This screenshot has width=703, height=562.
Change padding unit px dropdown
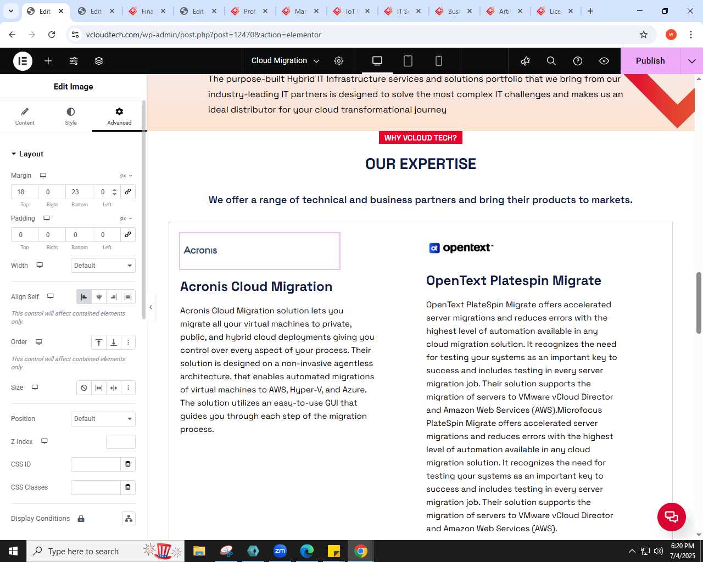[x=126, y=219]
